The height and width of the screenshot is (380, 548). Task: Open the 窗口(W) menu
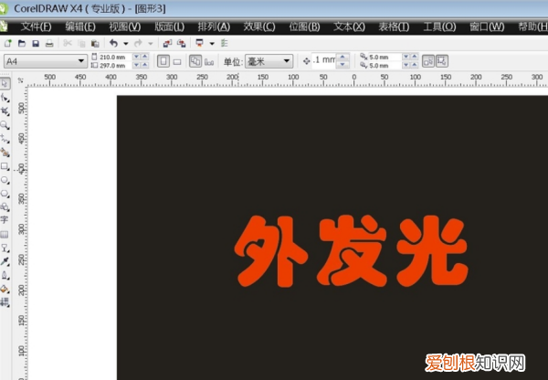(487, 26)
